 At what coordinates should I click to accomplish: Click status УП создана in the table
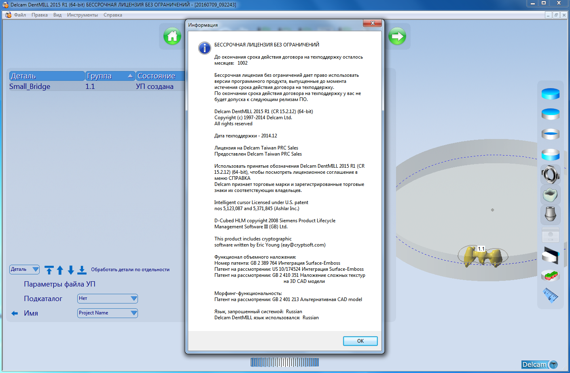click(155, 86)
